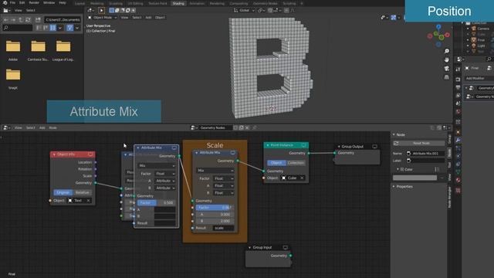Viewport: 494px width, 278px height.
Task: Open the Window menu
Action: coord(49,2)
